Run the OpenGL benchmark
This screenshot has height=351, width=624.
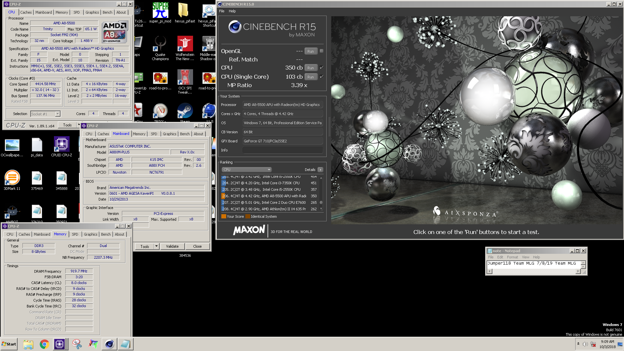311,51
